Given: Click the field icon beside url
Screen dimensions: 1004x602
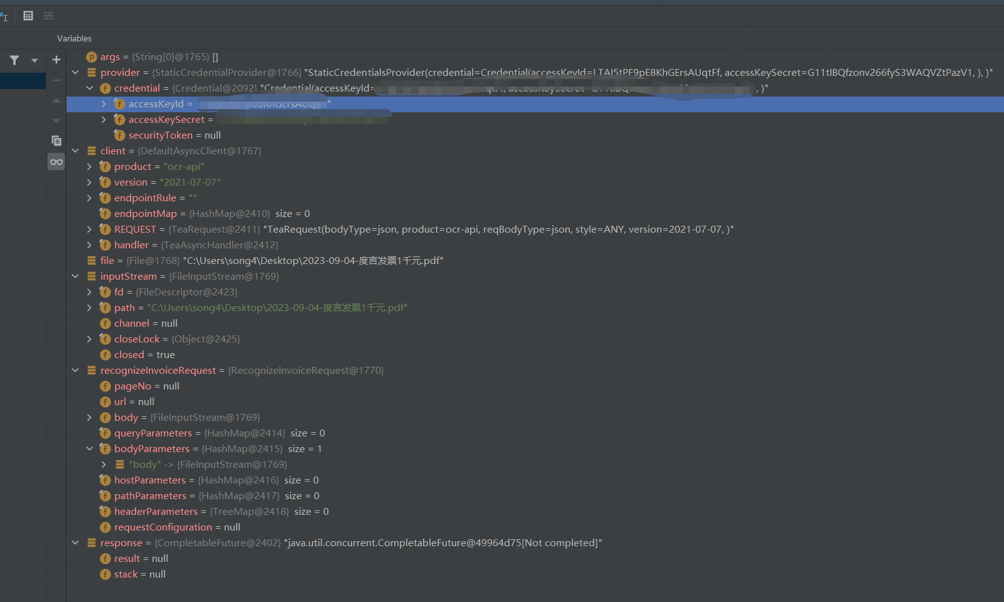Looking at the screenshot, I should [x=105, y=402].
